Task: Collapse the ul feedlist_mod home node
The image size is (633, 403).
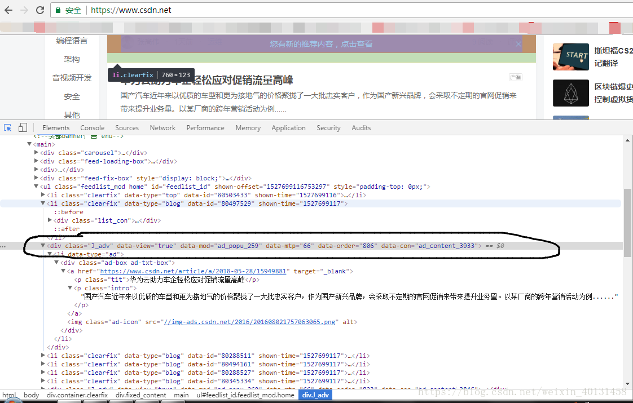Action: point(36,187)
